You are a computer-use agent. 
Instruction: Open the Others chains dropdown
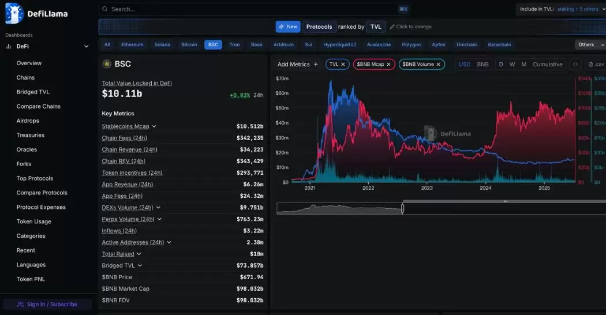tap(590, 44)
